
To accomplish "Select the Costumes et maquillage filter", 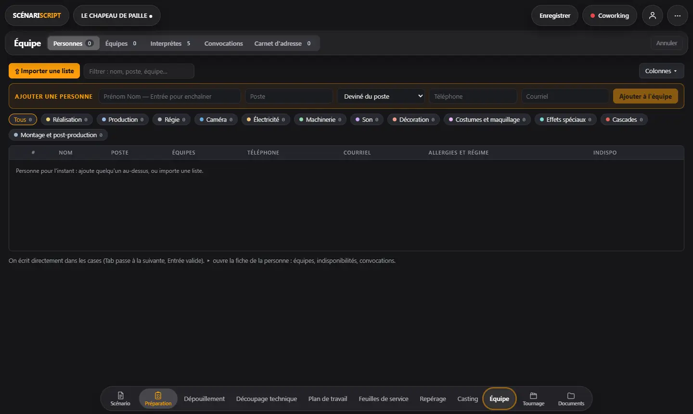I will point(488,119).
